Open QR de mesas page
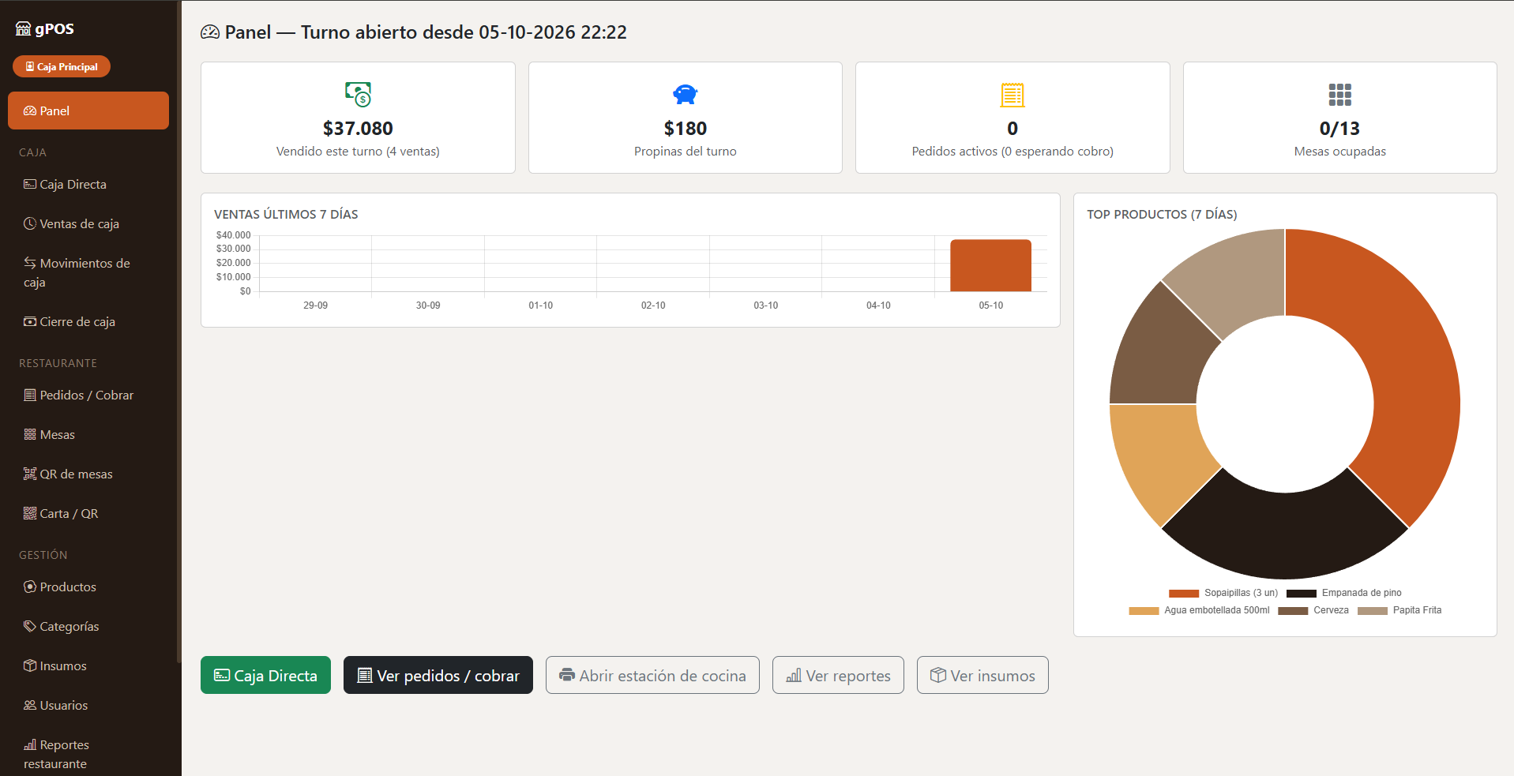 click(88, 474)
